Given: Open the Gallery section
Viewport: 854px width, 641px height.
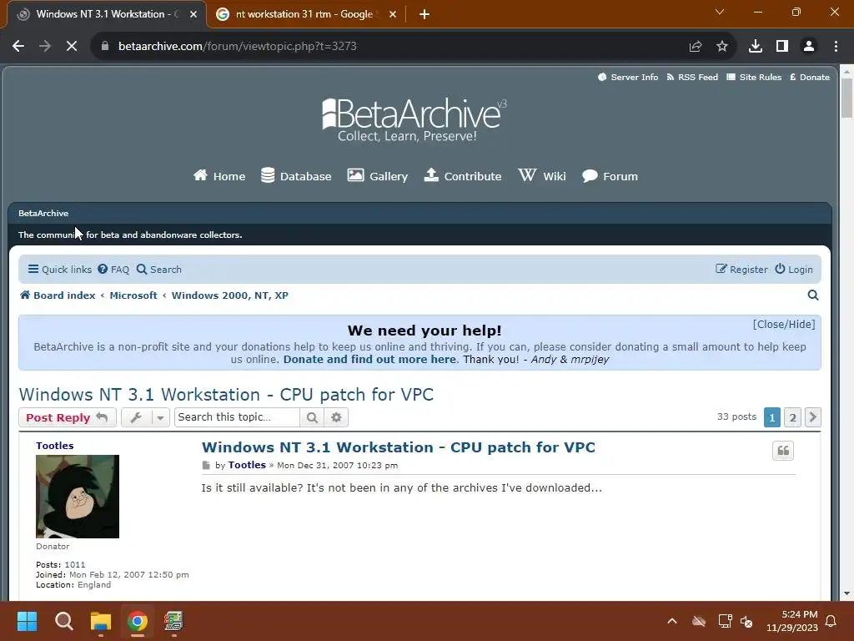Looking at the screenshot, I should 378,176.
